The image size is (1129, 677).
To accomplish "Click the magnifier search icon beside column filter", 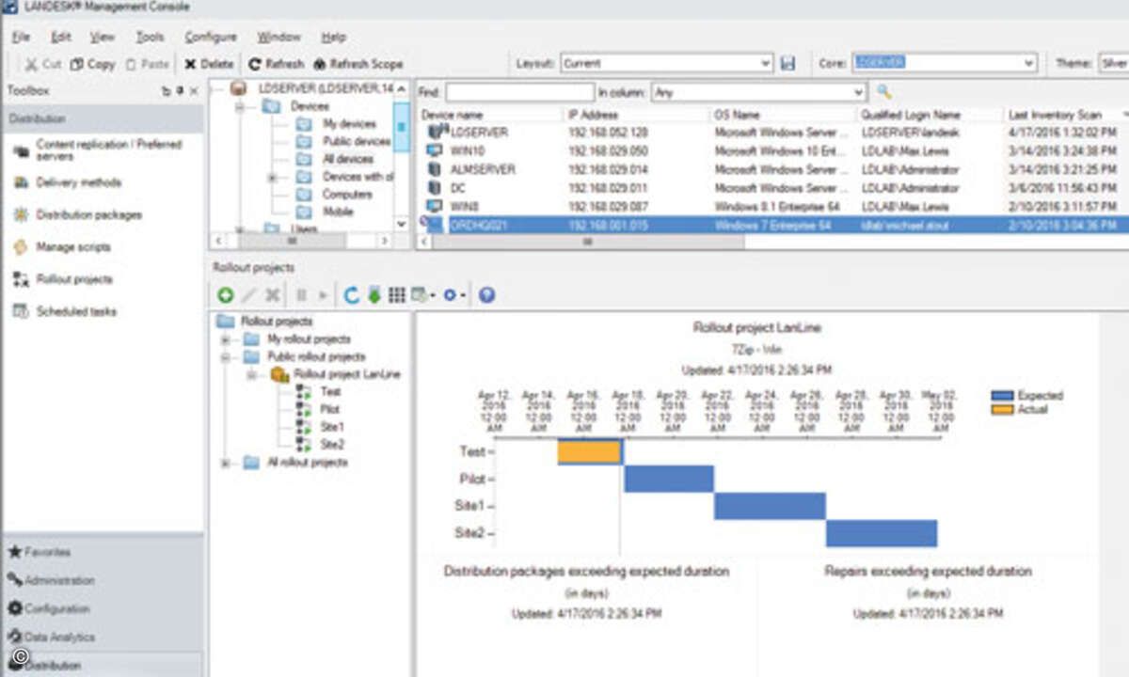I will click(x=884, y=91).
